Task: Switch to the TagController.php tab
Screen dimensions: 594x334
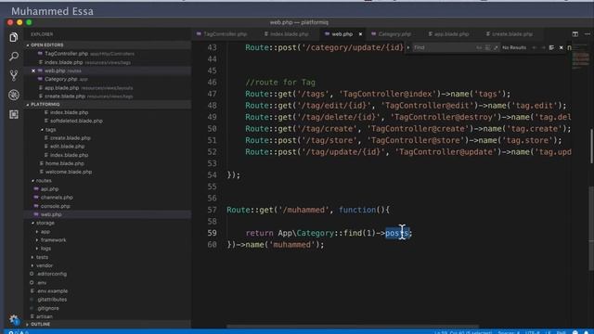Action: point(225,34)
